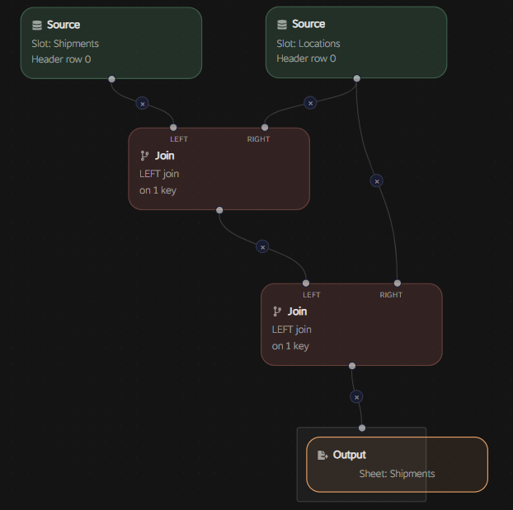The image size is (513, 510).
Task: Click the branch icon on the lower Join node
Action: pyautogui.click(x=277, y=311)
